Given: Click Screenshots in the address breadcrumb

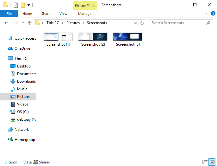Looking at the screenshot, I should [97, 23].
